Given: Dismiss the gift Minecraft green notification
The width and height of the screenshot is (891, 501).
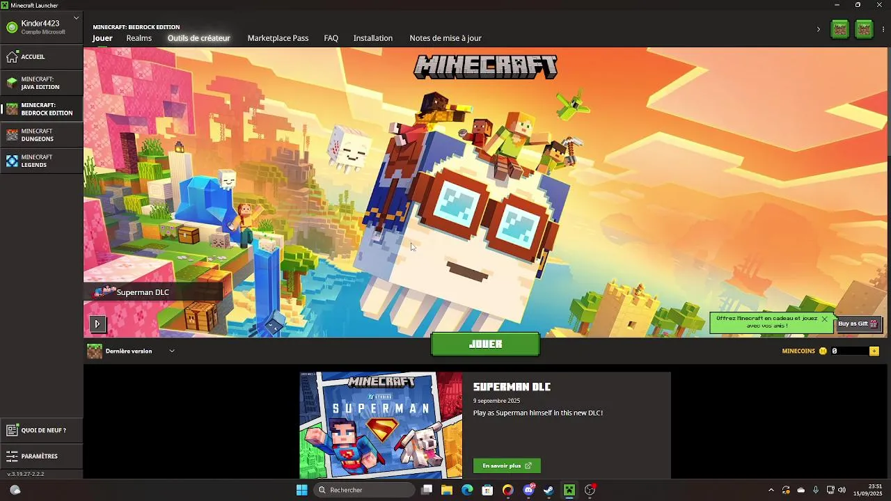Looking at the screenshot, I should coord(824,319).
